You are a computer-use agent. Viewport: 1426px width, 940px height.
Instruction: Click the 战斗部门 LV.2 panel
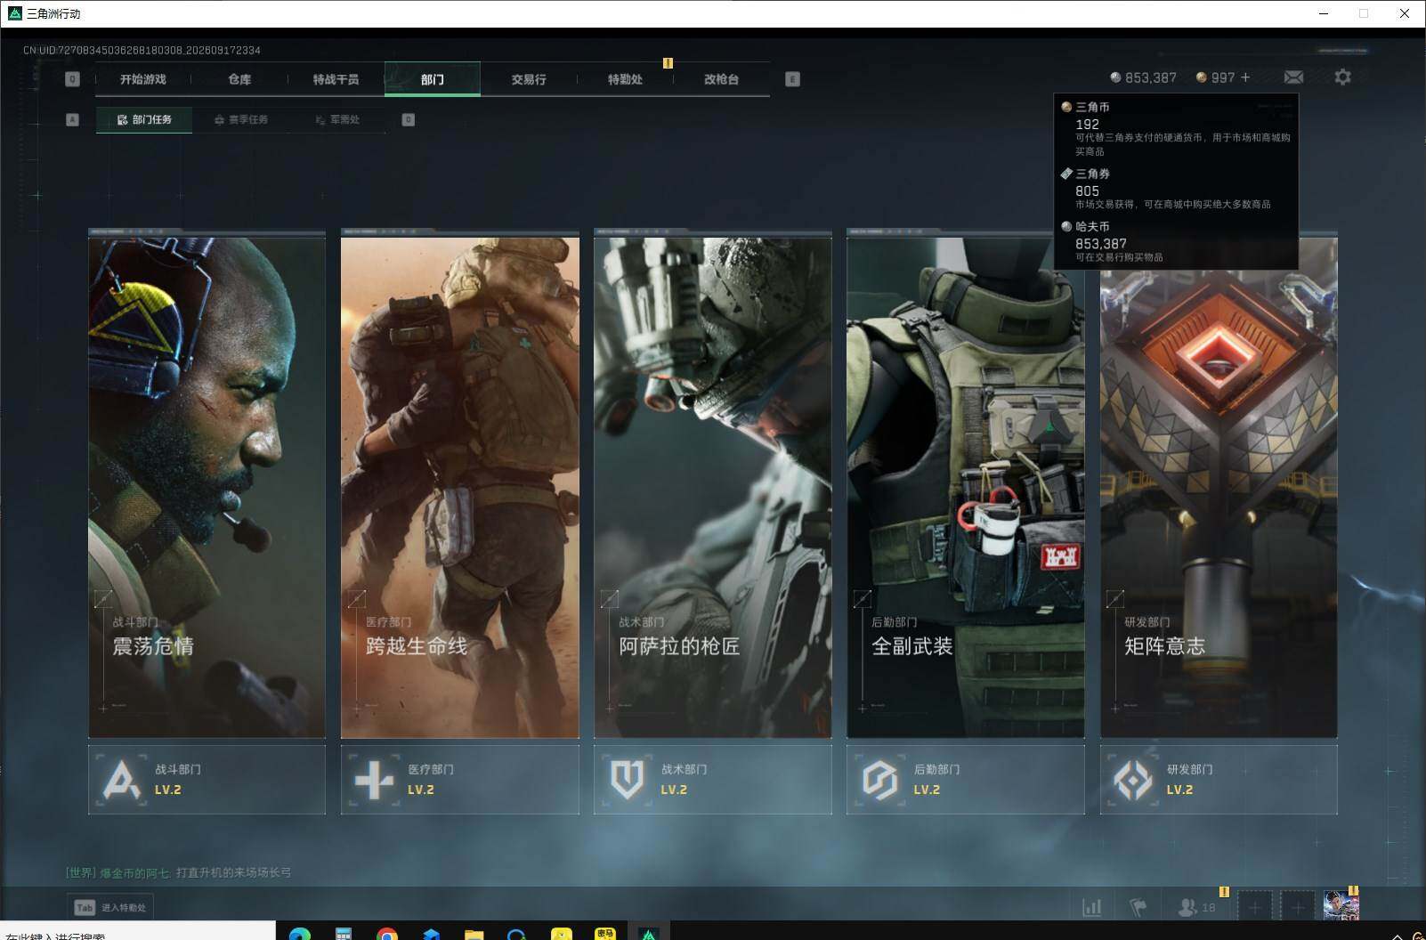[x=207, y=780]
